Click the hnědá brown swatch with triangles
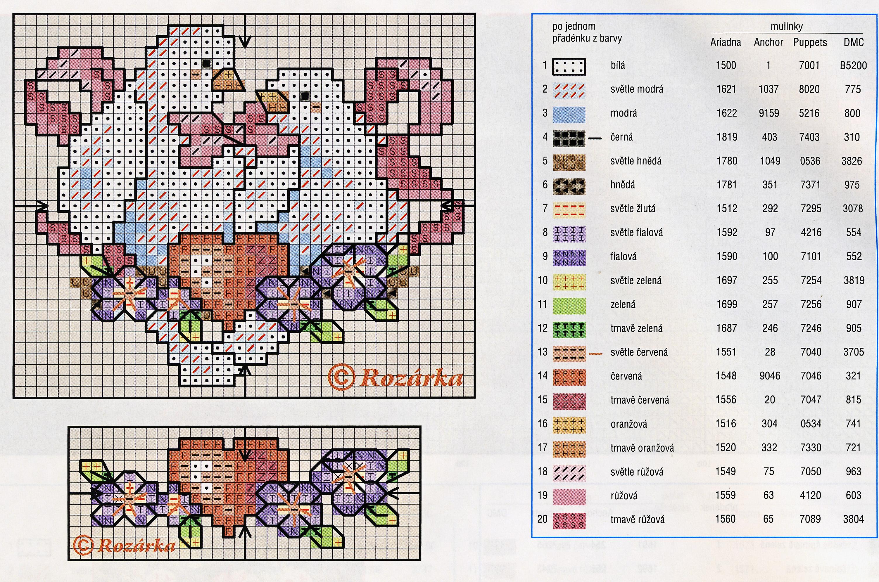Image resolution: width=879 pixels, height=582 pixels. pos(569,186)
